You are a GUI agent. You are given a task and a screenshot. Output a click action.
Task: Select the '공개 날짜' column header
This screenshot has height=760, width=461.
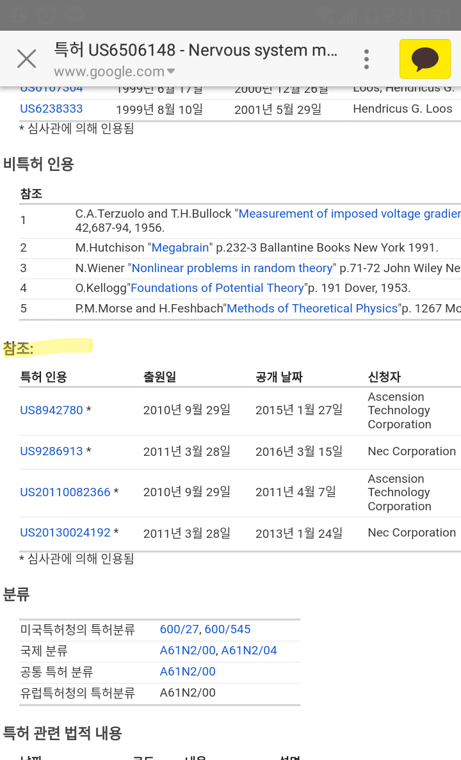pyautogui.click(x=279, y=377)
